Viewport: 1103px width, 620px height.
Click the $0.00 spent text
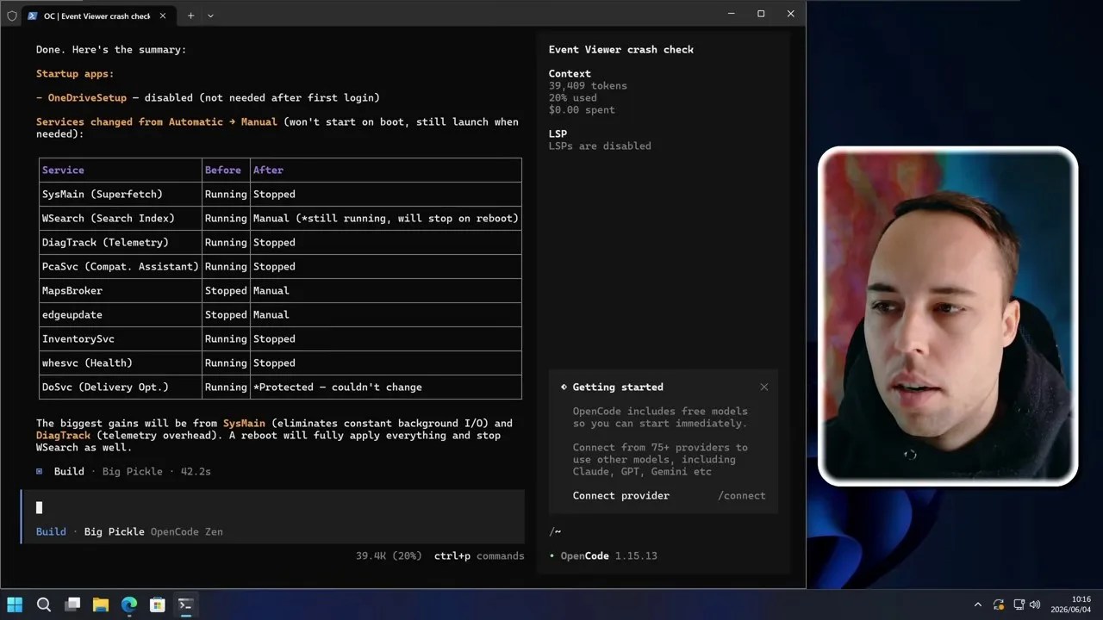[x=582, y=110]
